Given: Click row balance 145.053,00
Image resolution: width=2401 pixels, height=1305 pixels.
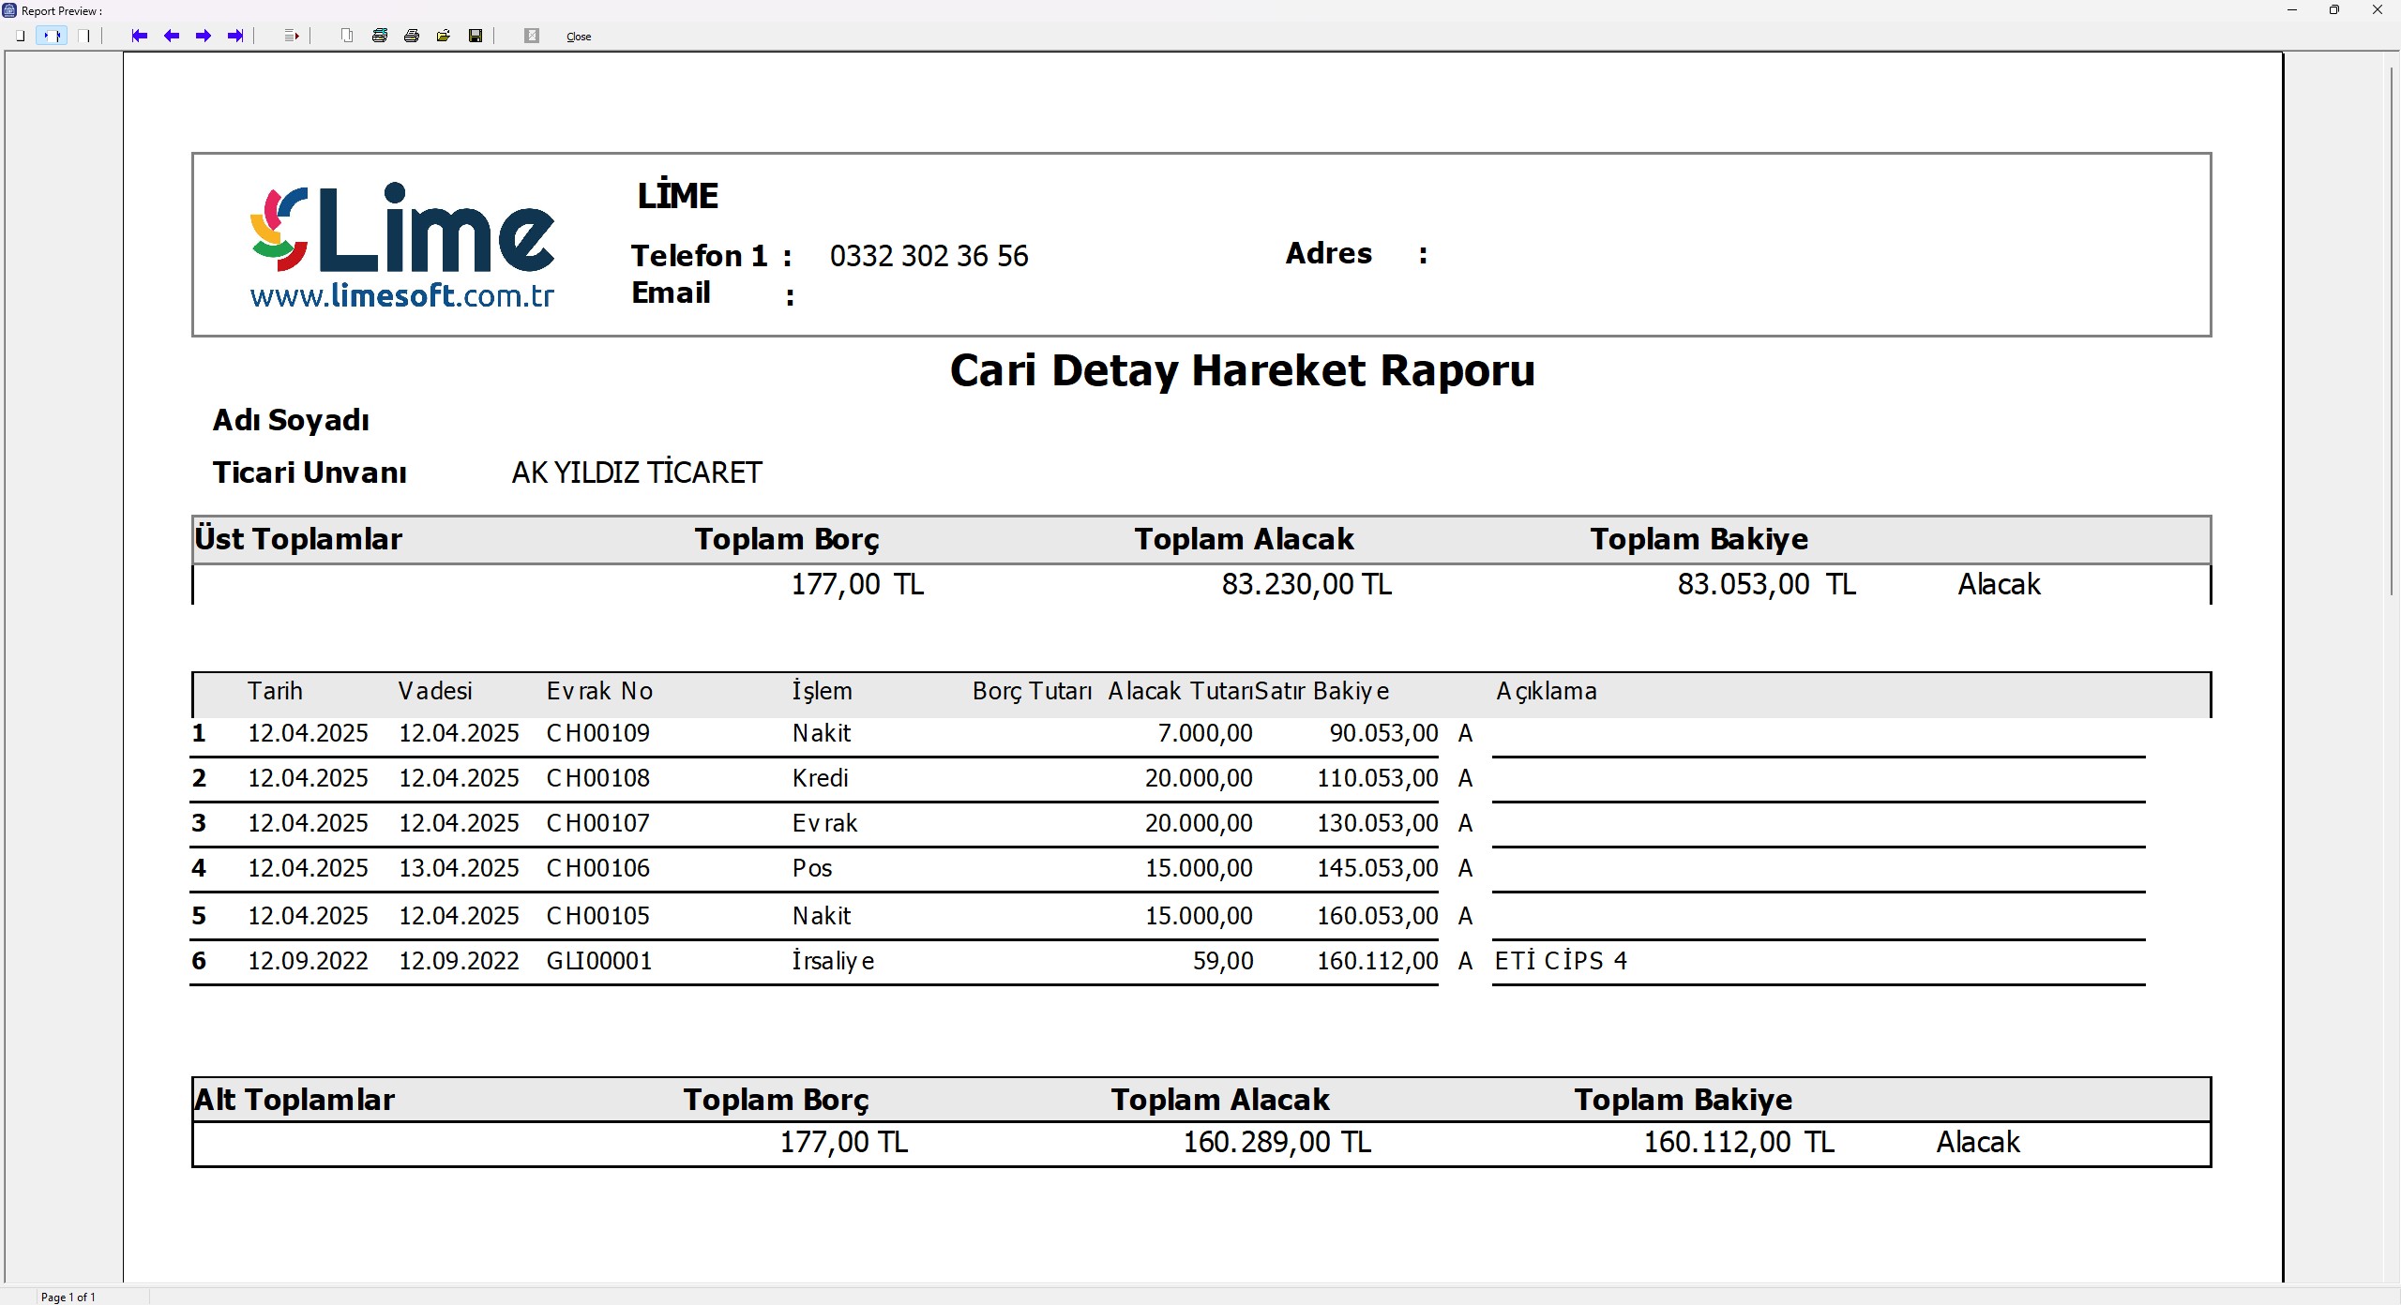Looking at the screenshot, I should [1378, 868].
